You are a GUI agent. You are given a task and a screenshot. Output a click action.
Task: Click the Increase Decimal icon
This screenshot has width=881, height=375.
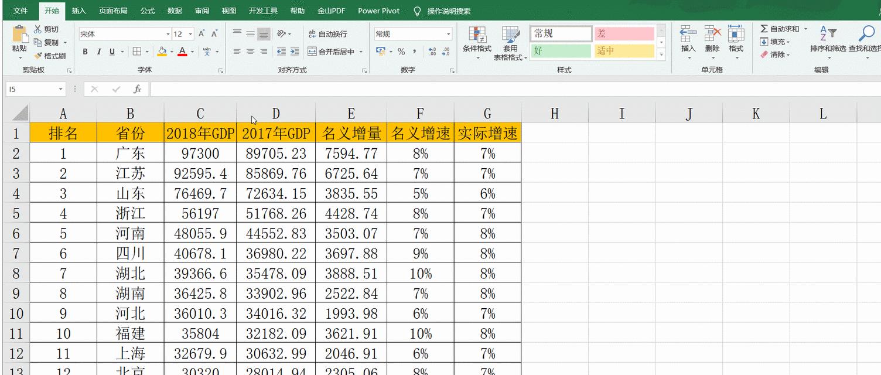pos(432,52)
